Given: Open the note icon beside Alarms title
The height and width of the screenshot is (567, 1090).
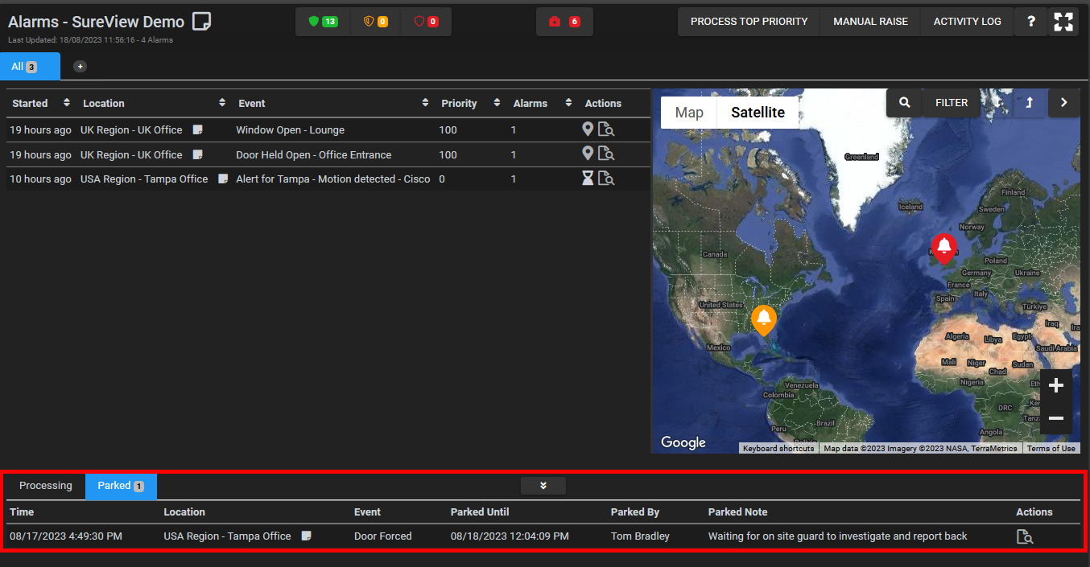Looking at the screenshot, I should pos(201,22).
